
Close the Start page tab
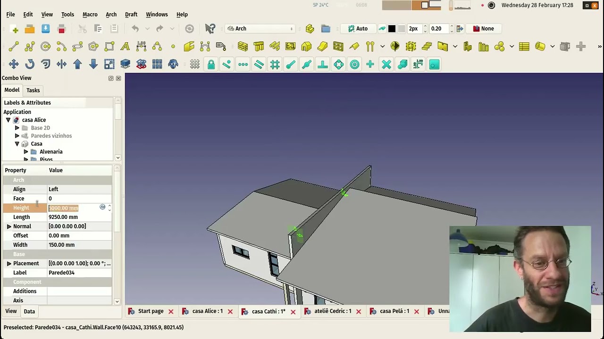pos(171,312)
